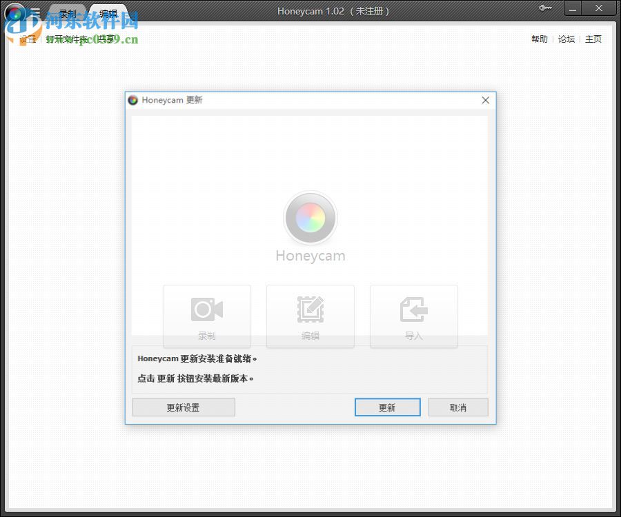Click 取消 to dismiss the update
The image size is (621, 517).
coord(457,407)
